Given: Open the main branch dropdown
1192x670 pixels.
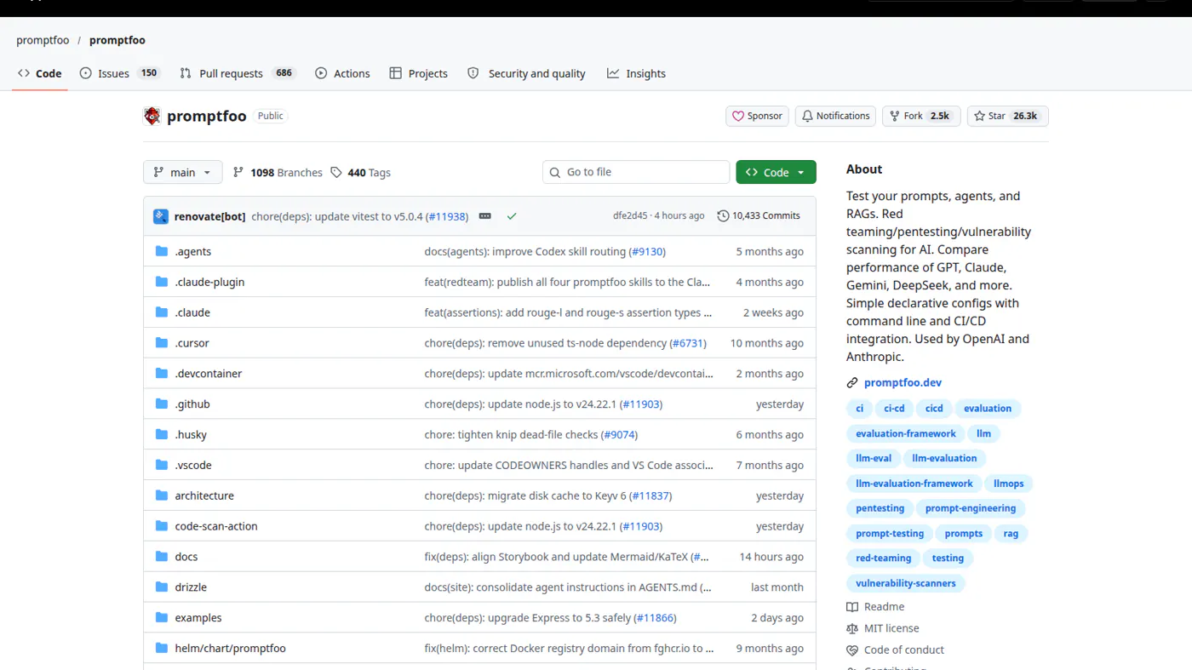Looking at the screenshot, I should [183, 172].
